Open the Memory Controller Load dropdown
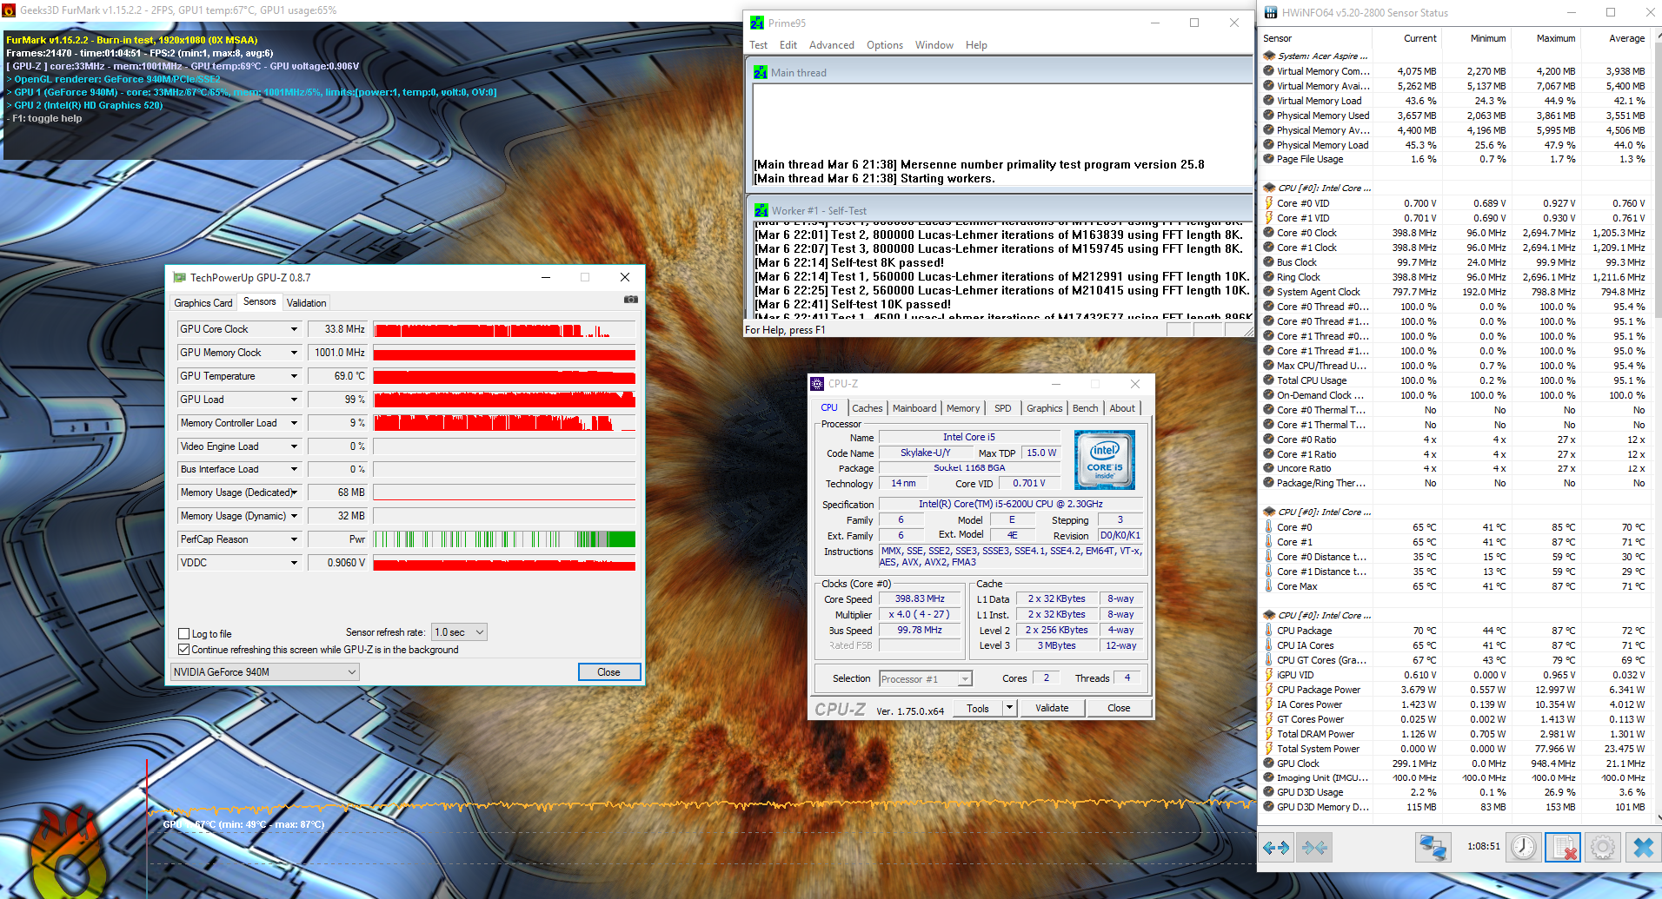Viewport: 1662px width, 899px height. pos(294,423)
